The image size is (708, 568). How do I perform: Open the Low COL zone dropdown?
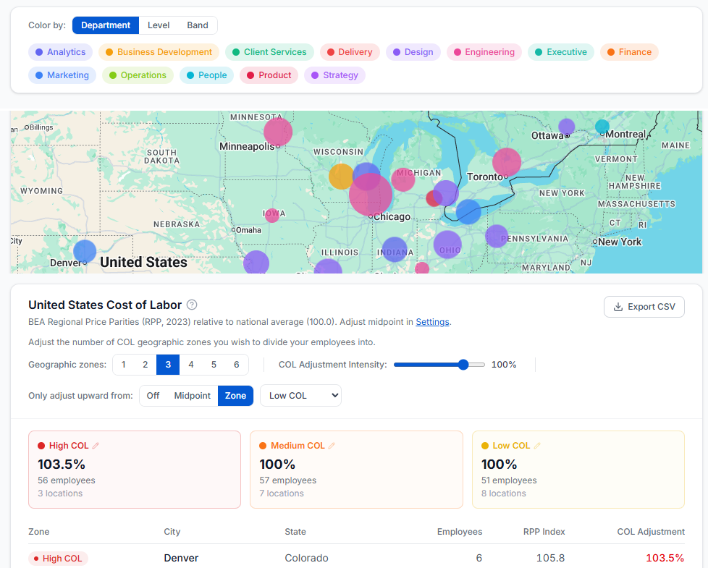[x=300, y=396]
